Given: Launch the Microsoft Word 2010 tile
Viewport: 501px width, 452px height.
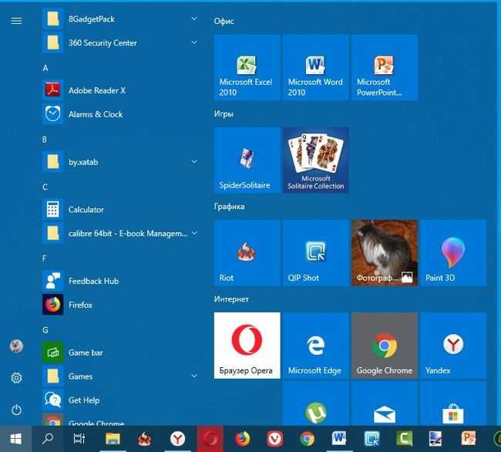Looking at the screenshot, I should point(316,67).
